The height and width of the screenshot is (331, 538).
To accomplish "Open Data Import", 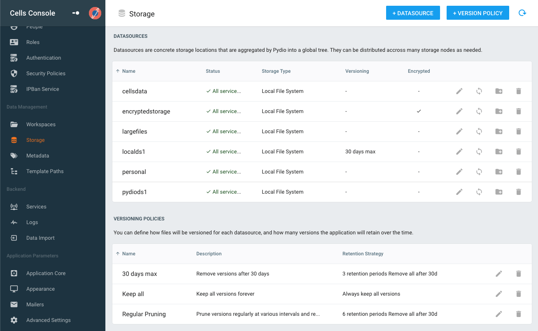I will click(40, 238).
